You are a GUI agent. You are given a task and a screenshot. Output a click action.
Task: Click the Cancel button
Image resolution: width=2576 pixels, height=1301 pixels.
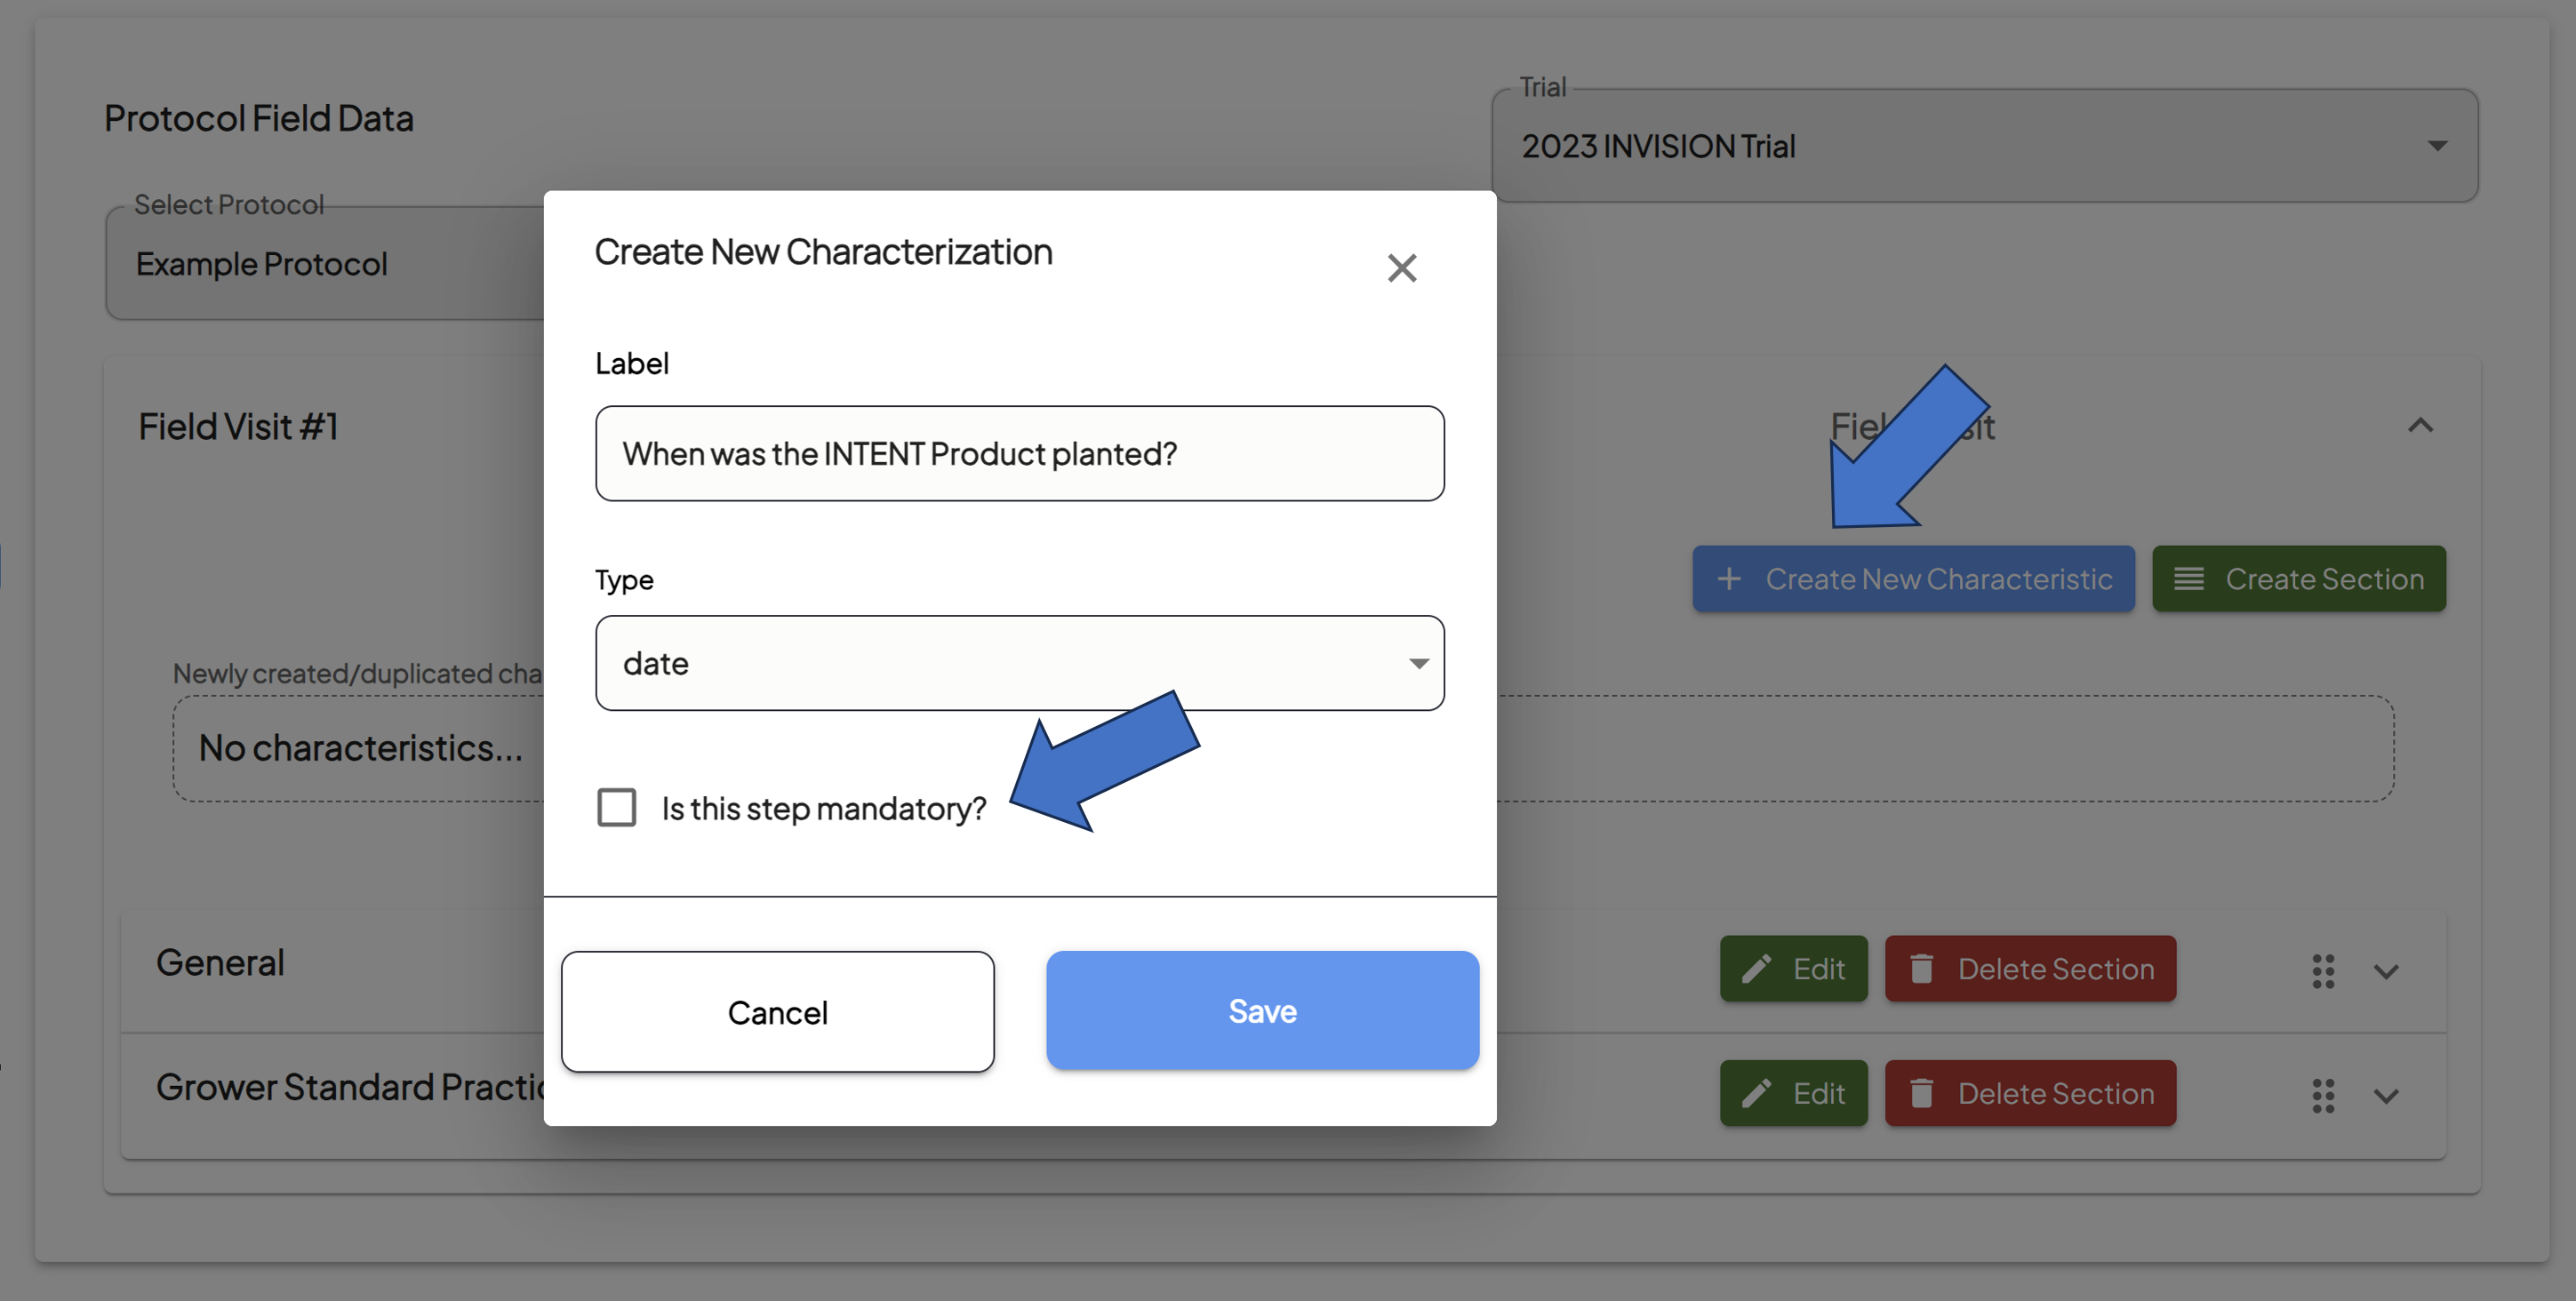pos(777,1012)
